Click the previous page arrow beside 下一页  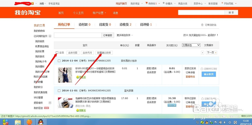[x=203, y=53]
